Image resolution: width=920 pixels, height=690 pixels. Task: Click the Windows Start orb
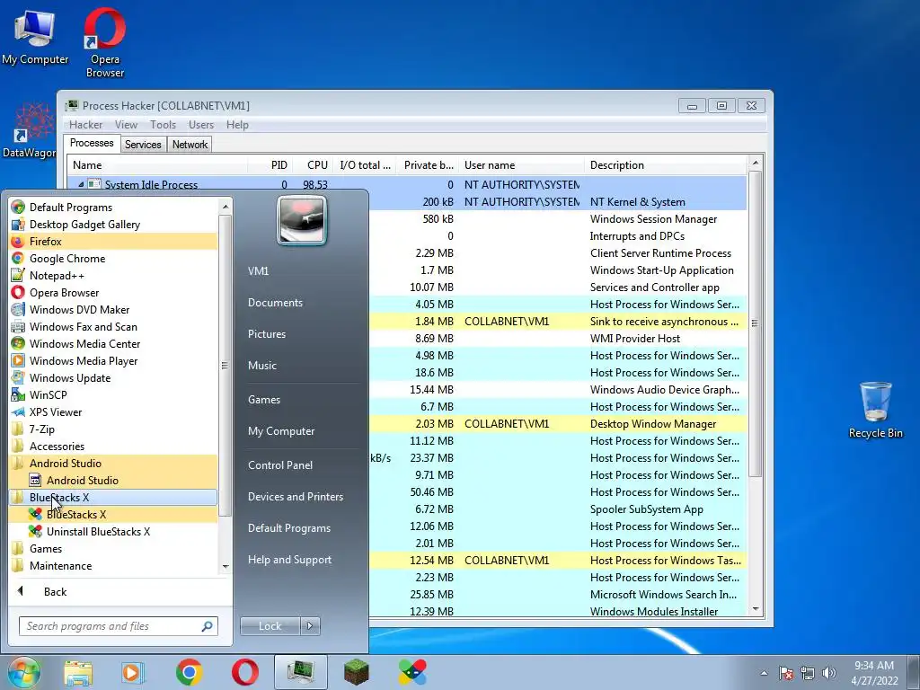pos(23,672)
